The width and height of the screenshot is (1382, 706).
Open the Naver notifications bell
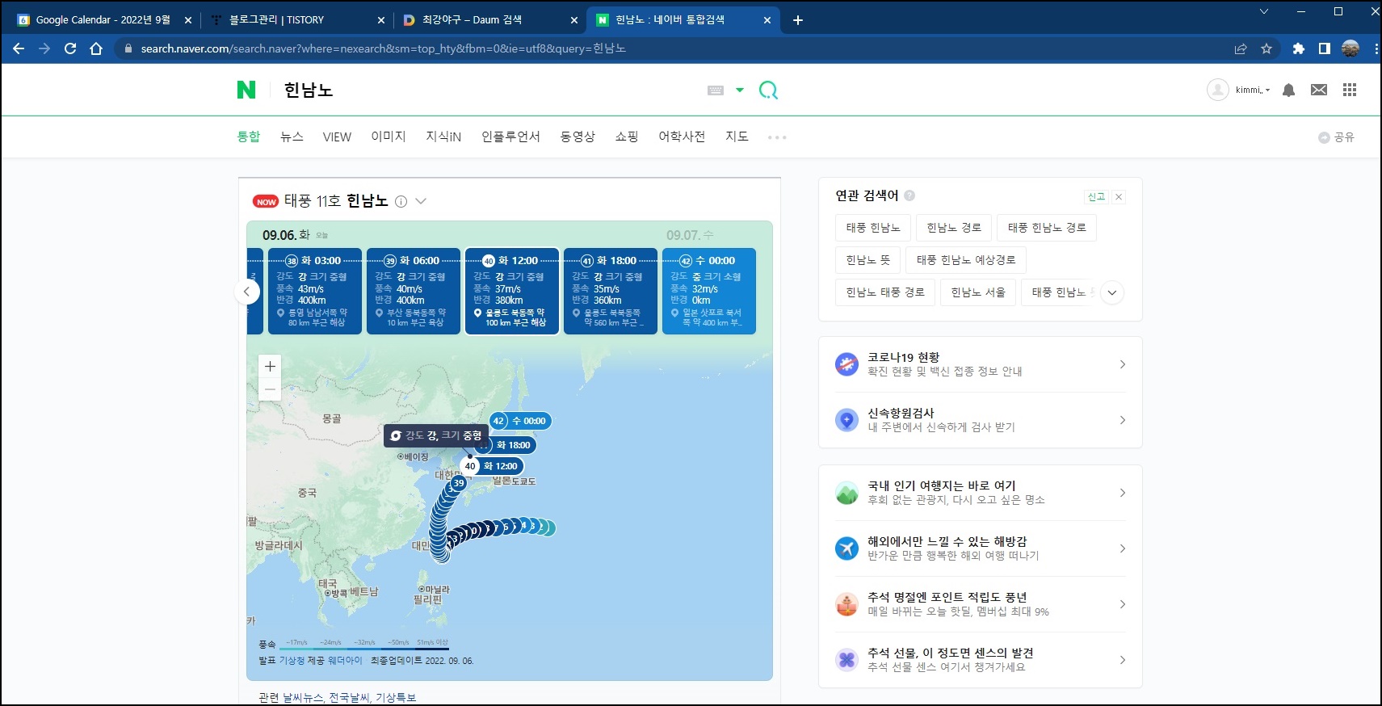pyautogui.click(x=1289, y=90)
